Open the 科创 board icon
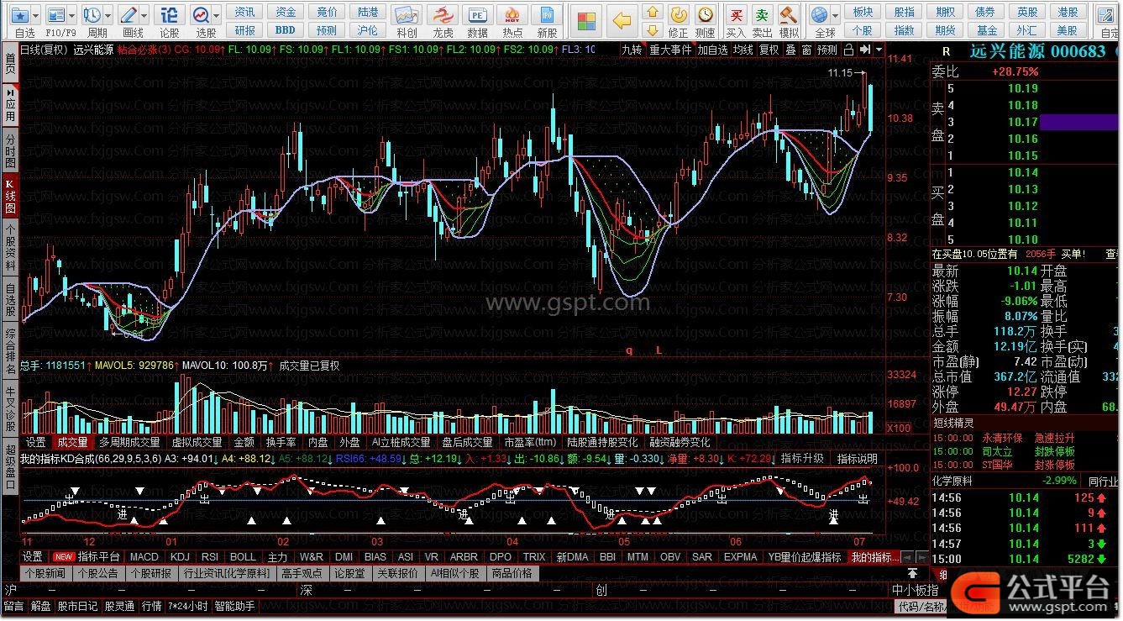Screen dimensions: 1123x621 pos(407,14)
